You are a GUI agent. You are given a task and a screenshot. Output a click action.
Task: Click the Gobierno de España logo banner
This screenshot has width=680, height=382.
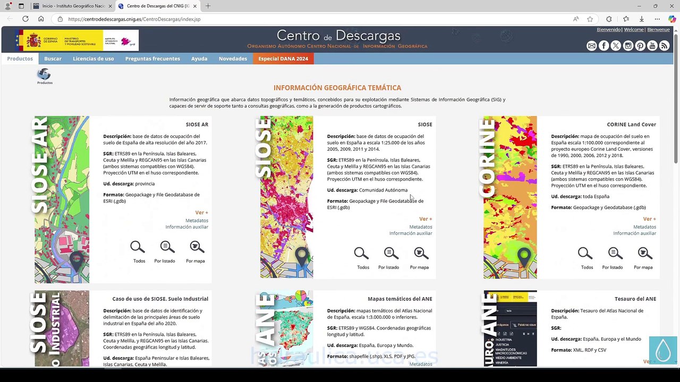coord(78,40)
